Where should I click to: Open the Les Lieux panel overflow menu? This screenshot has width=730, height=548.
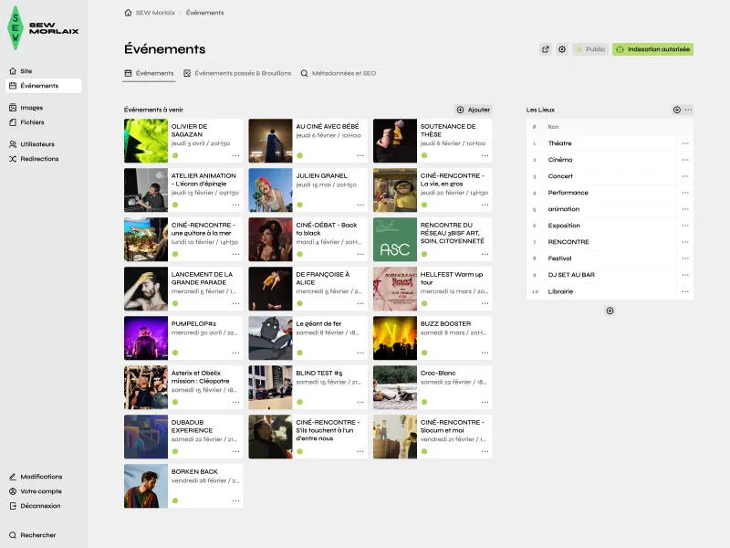pos(689,110)
